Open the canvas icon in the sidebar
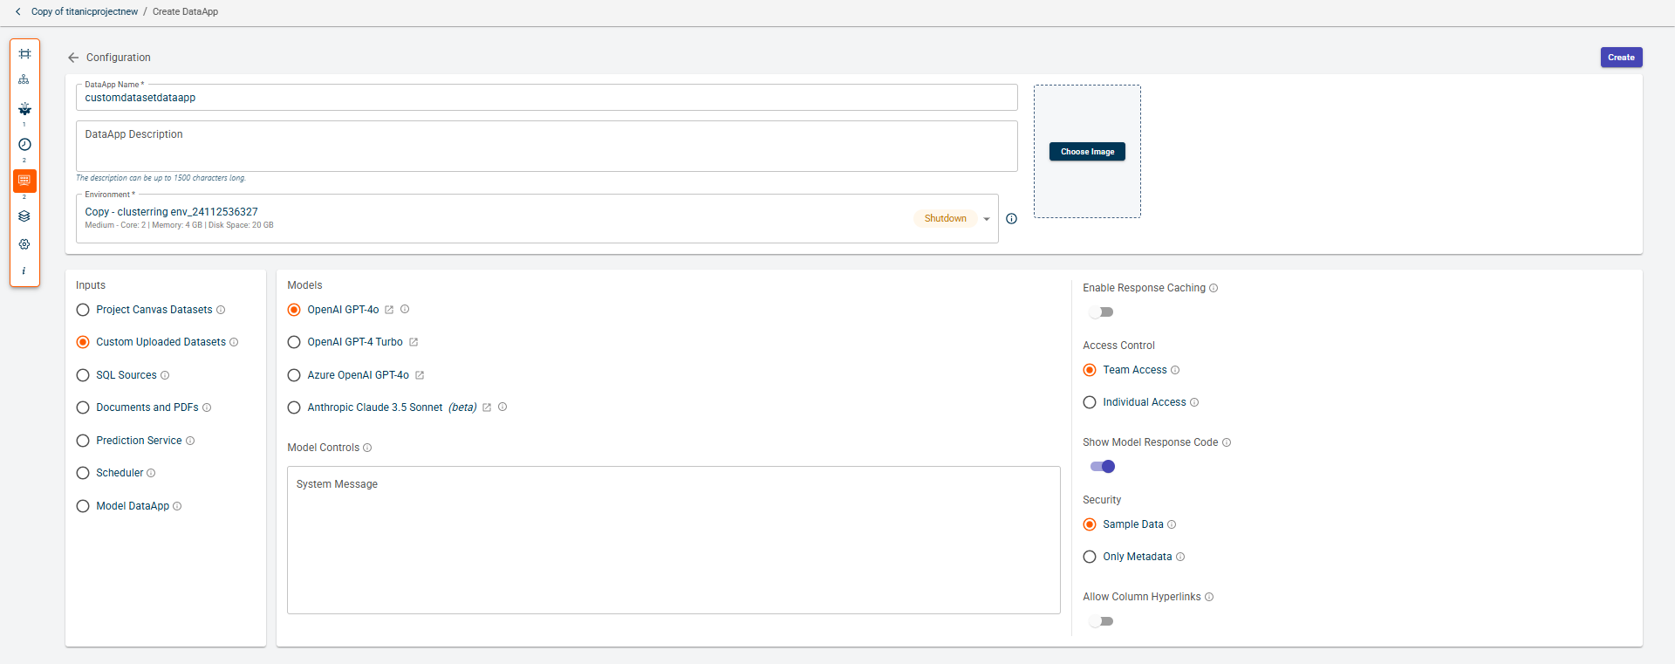 [24, 54]
